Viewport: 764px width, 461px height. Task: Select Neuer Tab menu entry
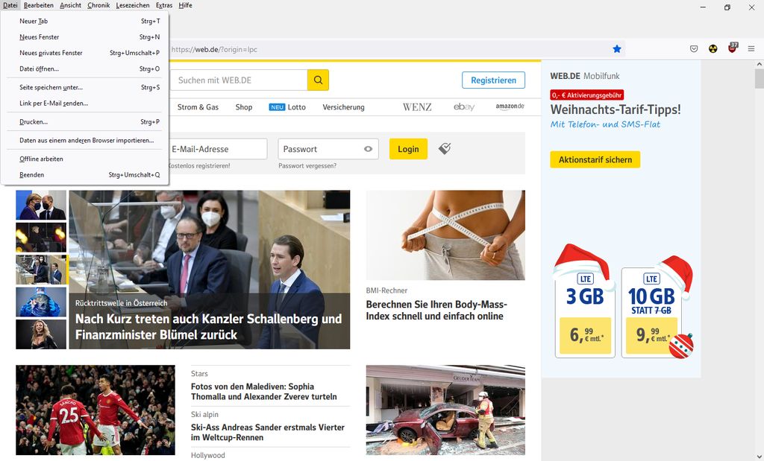coord(85,21)
